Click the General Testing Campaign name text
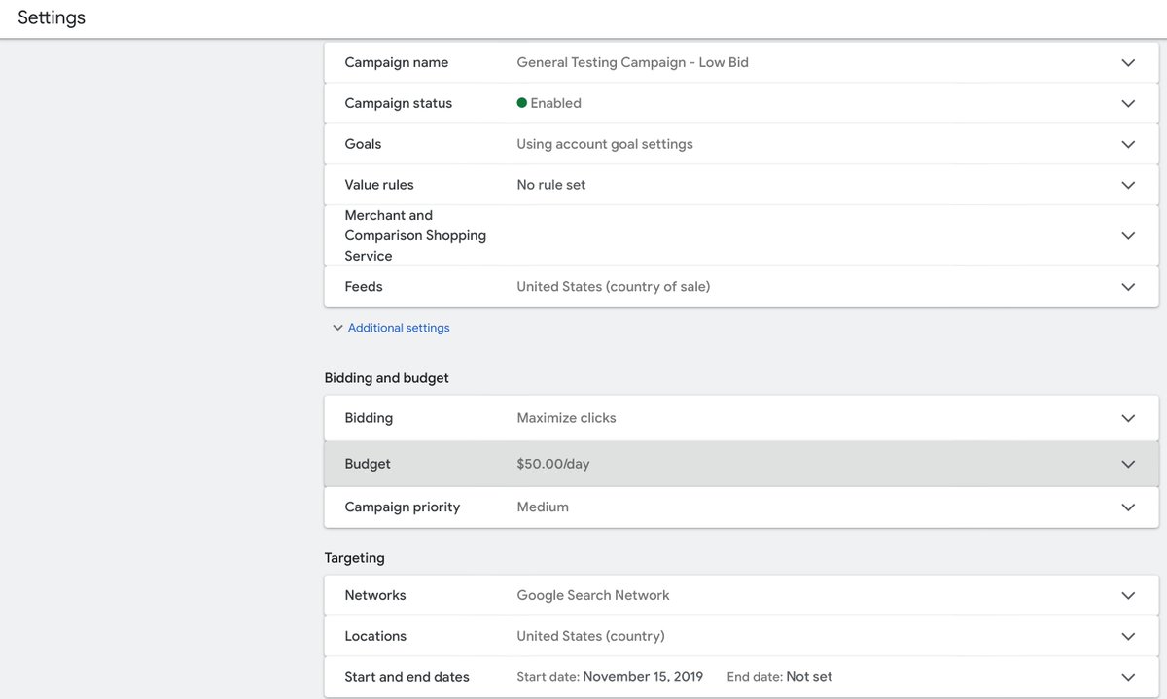The width and height of the screenshot is (1167, 699). point(632,63)
